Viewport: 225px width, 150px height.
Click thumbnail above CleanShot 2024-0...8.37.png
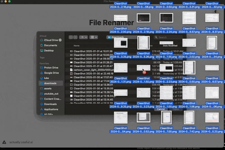(212, 18)
